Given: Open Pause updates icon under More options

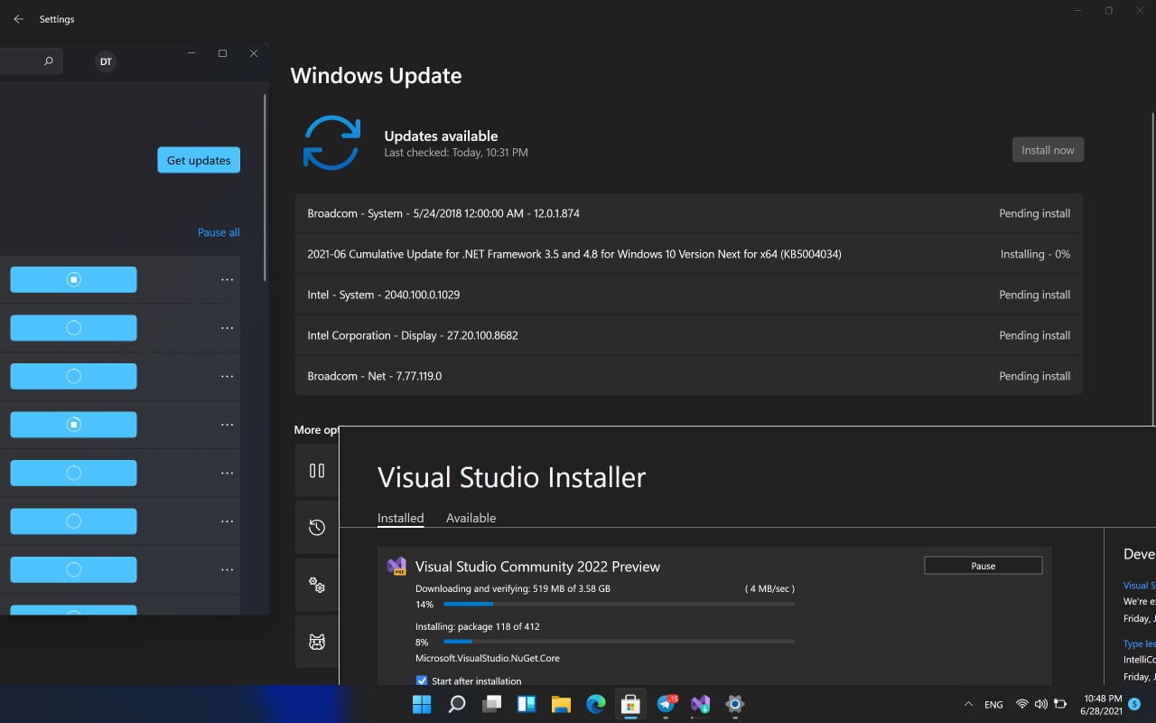Looking at the screenshot, I should tap(317, 470).
